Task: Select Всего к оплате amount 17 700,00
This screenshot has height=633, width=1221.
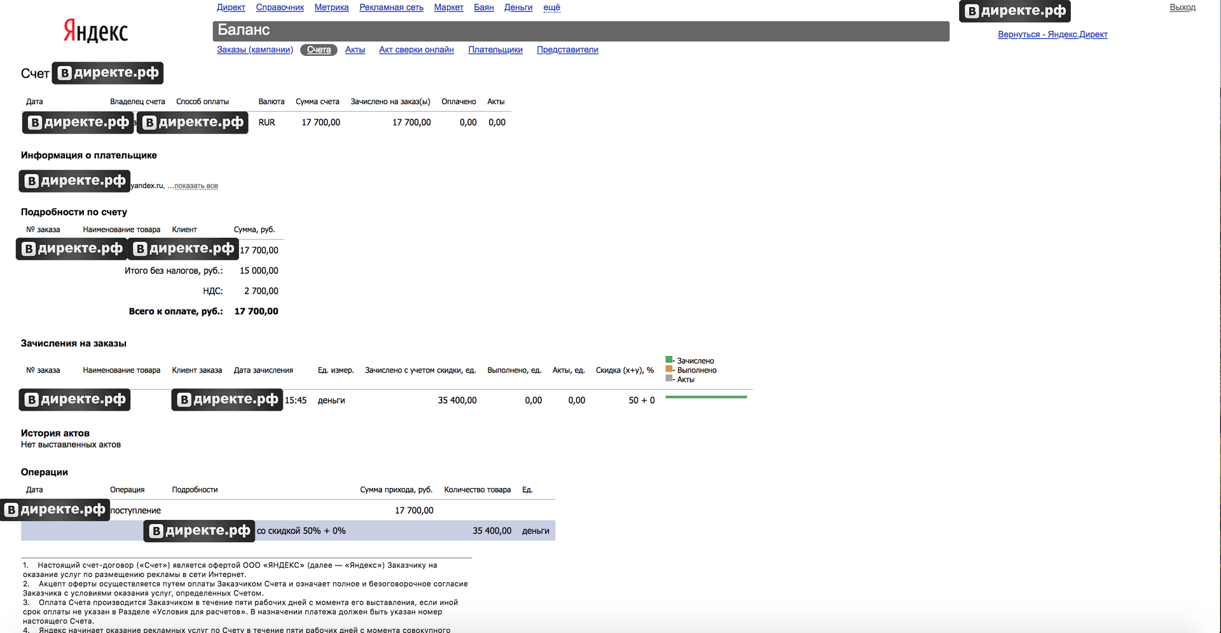Action: point(256,311)
